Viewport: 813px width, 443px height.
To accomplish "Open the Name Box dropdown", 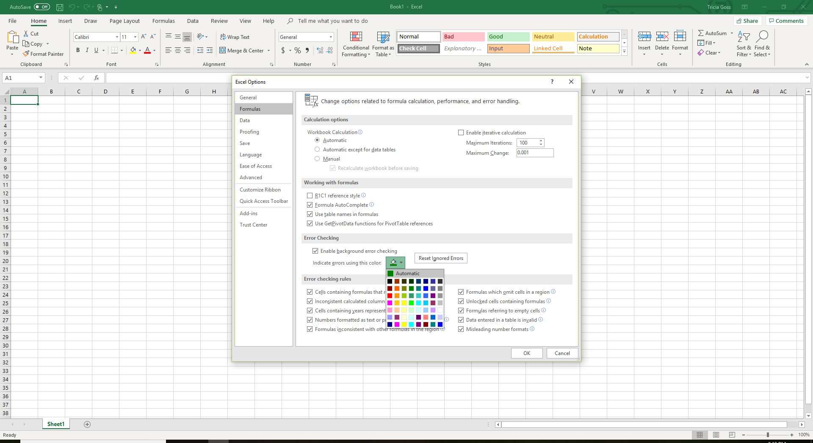I will [41, 78].
